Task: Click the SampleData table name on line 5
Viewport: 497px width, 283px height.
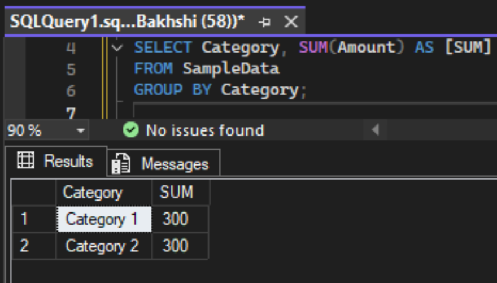Action: 231,68
